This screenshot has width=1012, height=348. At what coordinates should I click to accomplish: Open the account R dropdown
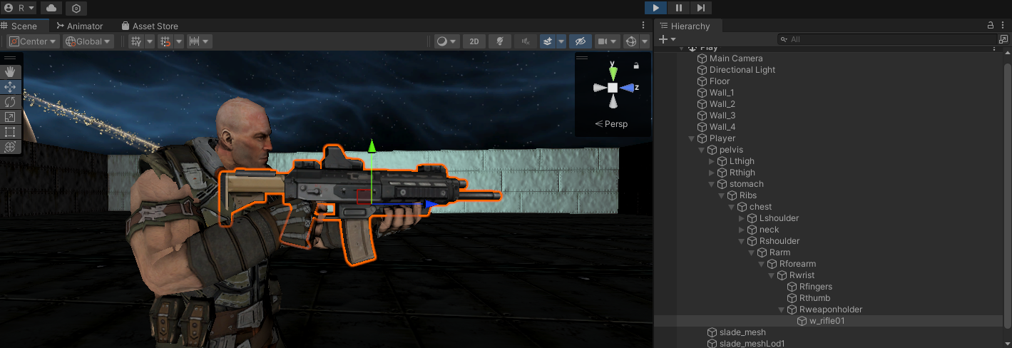19,8
